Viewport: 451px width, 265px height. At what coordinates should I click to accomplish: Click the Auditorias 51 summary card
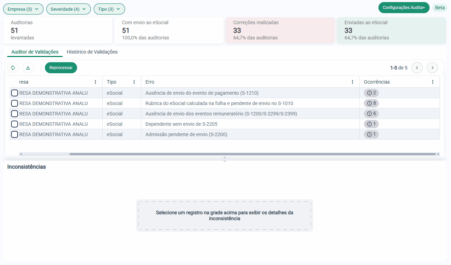pyautogui.click(x=58, y=30)
